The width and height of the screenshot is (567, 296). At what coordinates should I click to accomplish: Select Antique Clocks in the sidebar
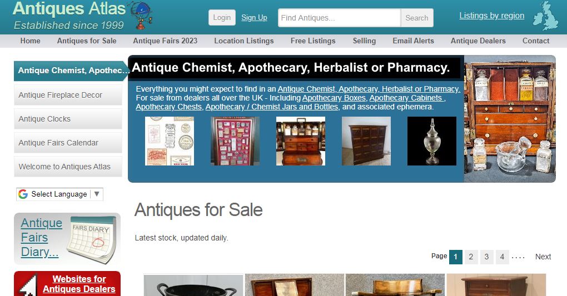tap(68, 119)
